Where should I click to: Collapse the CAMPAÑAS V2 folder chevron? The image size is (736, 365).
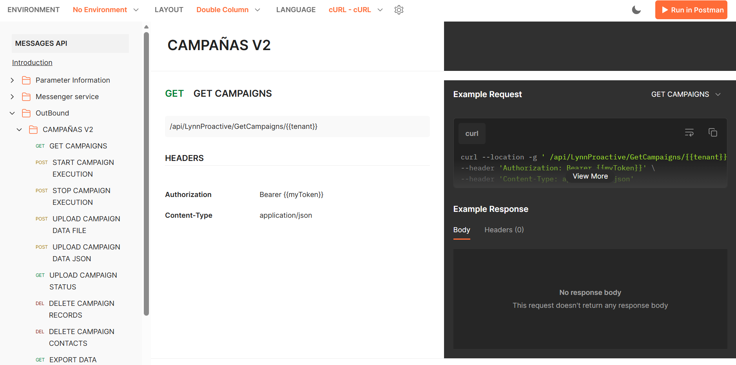pos(19,130)
